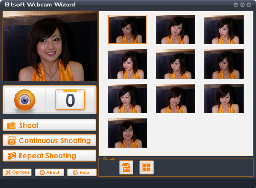
Task: Start a single Shoot capture
Action: click(49, 125)
